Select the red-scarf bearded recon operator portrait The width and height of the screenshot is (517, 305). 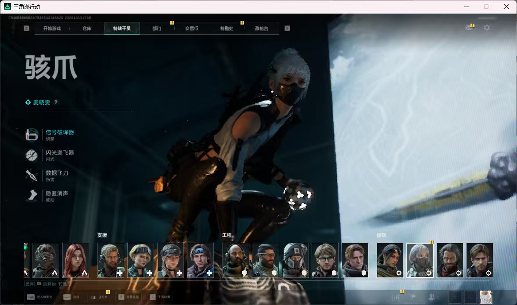tap(450, 260)
